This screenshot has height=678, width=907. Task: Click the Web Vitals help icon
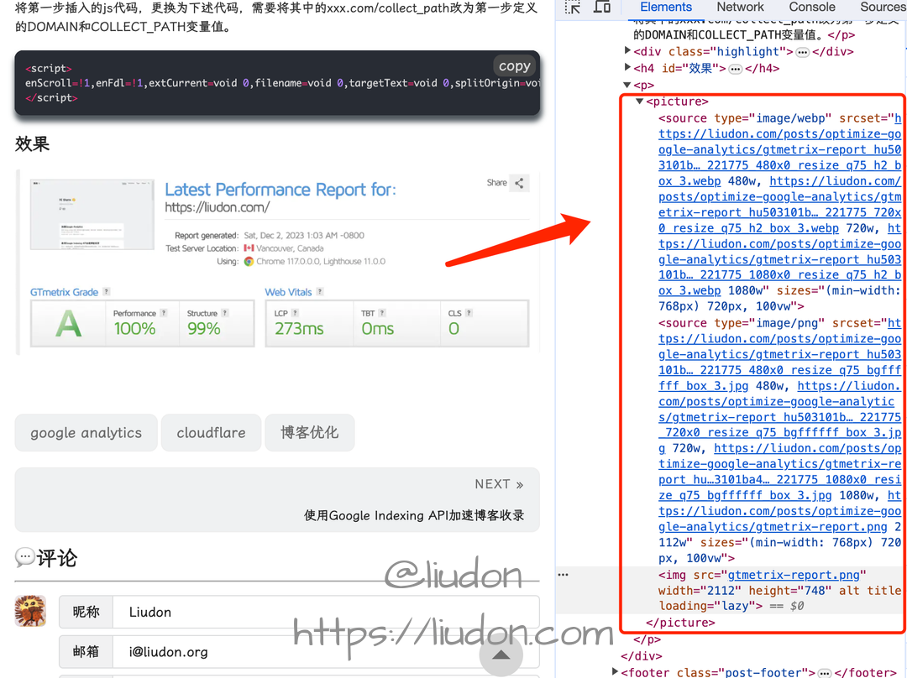click(320, 292)
